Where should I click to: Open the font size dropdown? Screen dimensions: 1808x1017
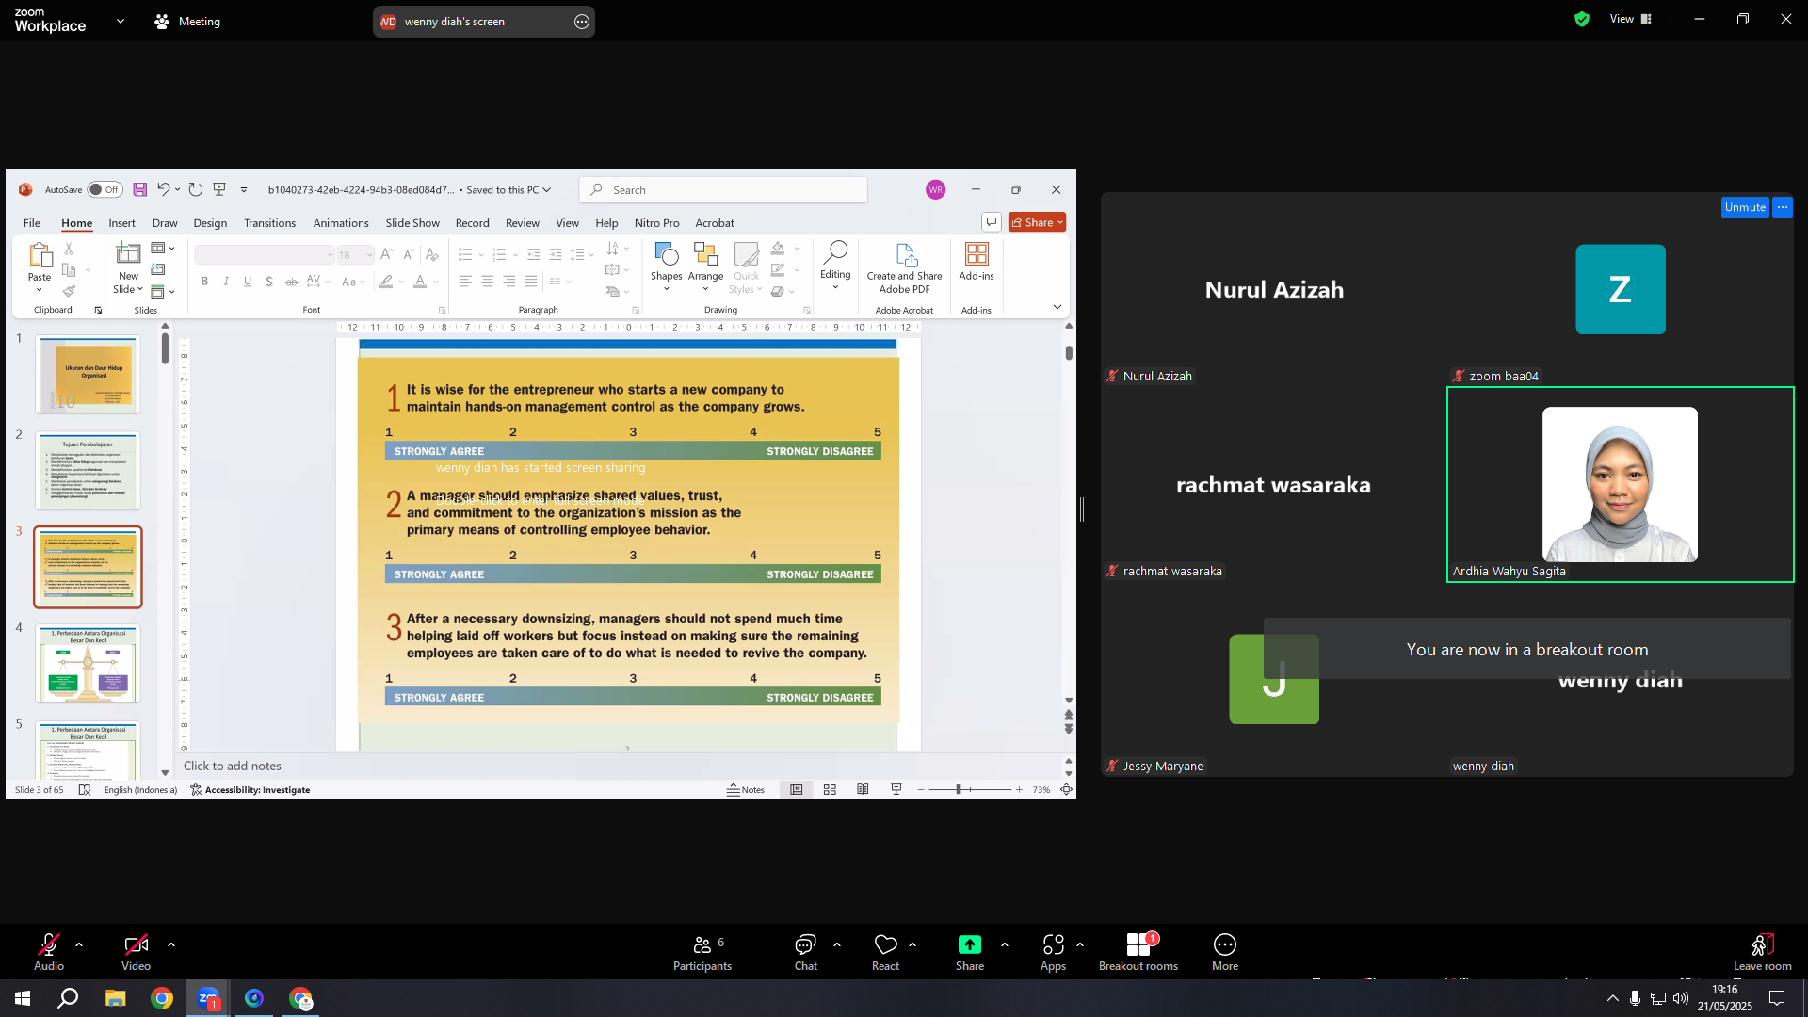[x=369, y=255]
